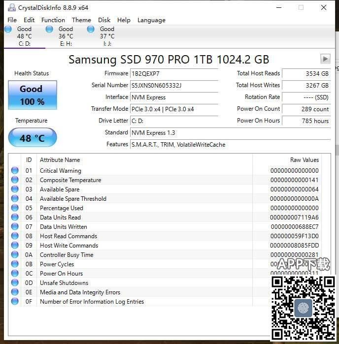Click the Critical Warning status orb
339x344 pixels.
(15, 171)
